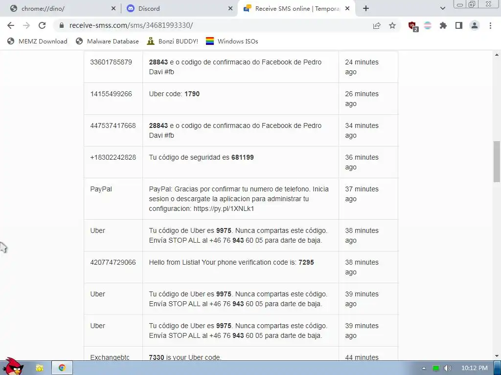Click the security code 681199 message
Viewport: 501px width, 375px height.
click(201, 157)
